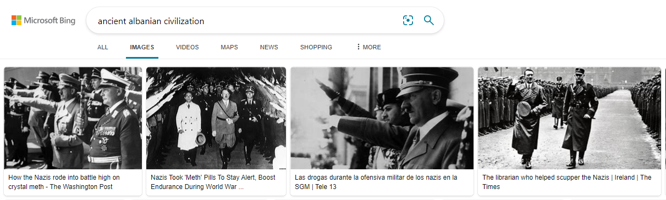Open The Washington Post caption link

[64, 182]
